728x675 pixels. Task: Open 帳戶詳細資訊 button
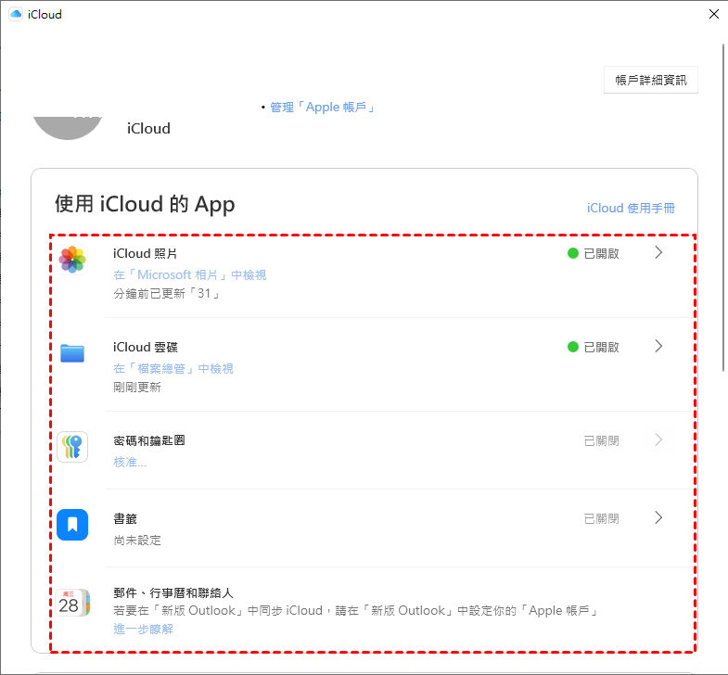pyautogui.click(x=650, y=80)
